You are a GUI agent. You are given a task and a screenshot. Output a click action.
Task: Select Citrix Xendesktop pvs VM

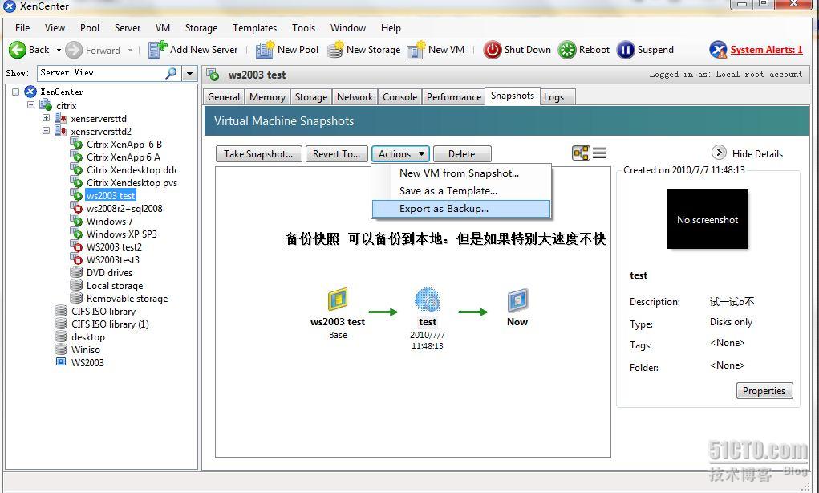pos(132,183)
